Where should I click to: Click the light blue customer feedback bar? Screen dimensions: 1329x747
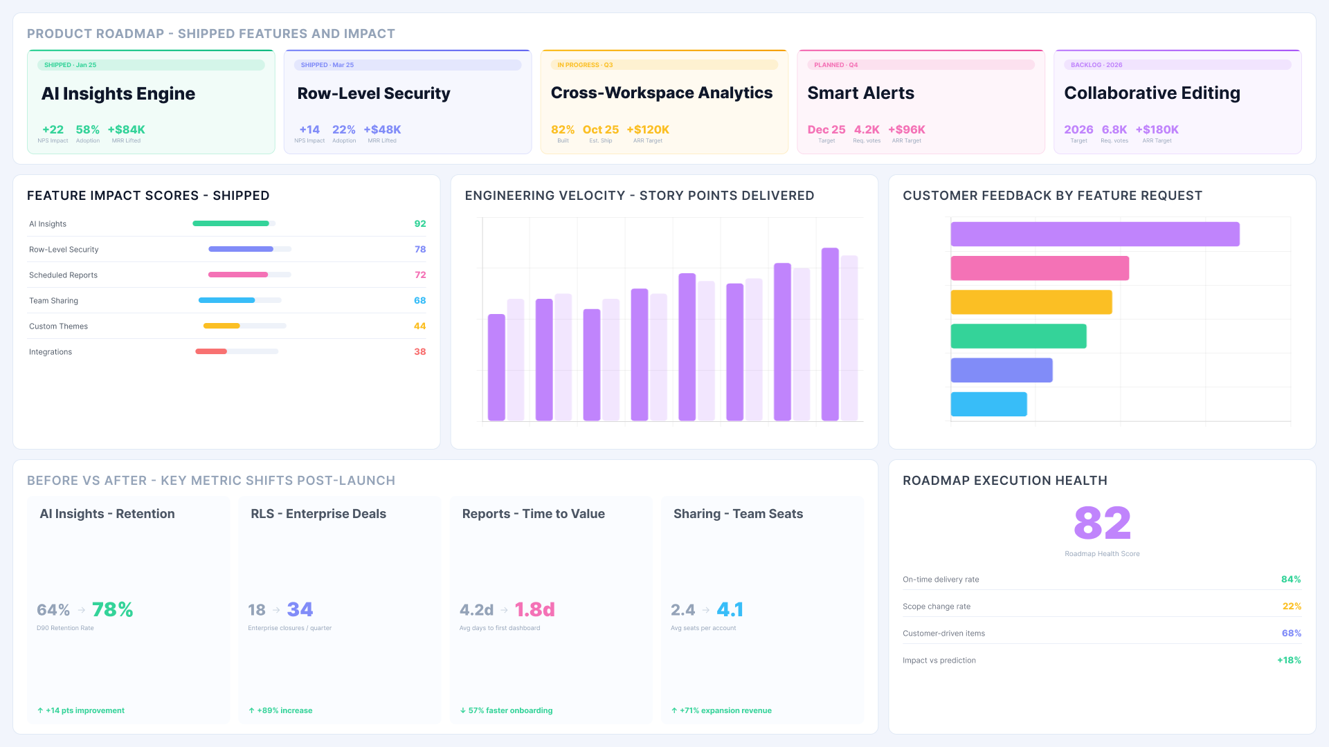point(989,404)
